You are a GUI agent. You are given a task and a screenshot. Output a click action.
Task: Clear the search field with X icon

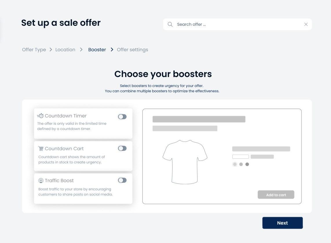306,24
